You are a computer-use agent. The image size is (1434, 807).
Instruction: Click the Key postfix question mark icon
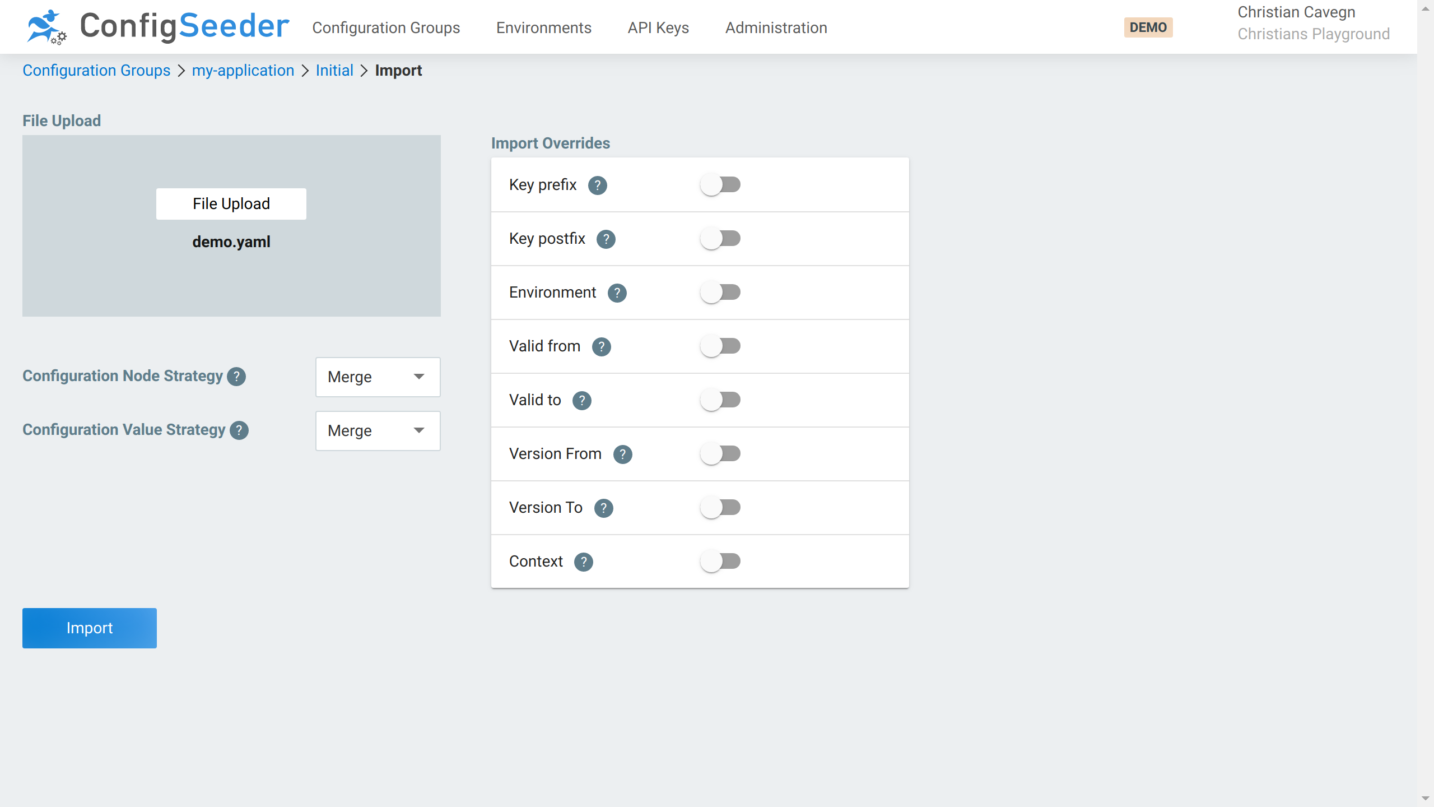click(x=607, y=239)
